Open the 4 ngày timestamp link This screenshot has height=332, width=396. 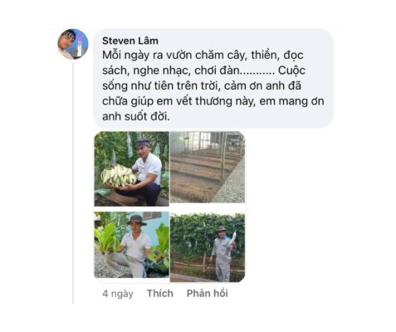tap(118, 294)
